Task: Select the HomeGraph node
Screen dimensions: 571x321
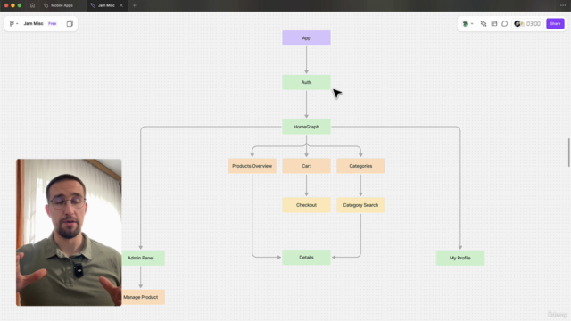Action: tap(306, 127)
